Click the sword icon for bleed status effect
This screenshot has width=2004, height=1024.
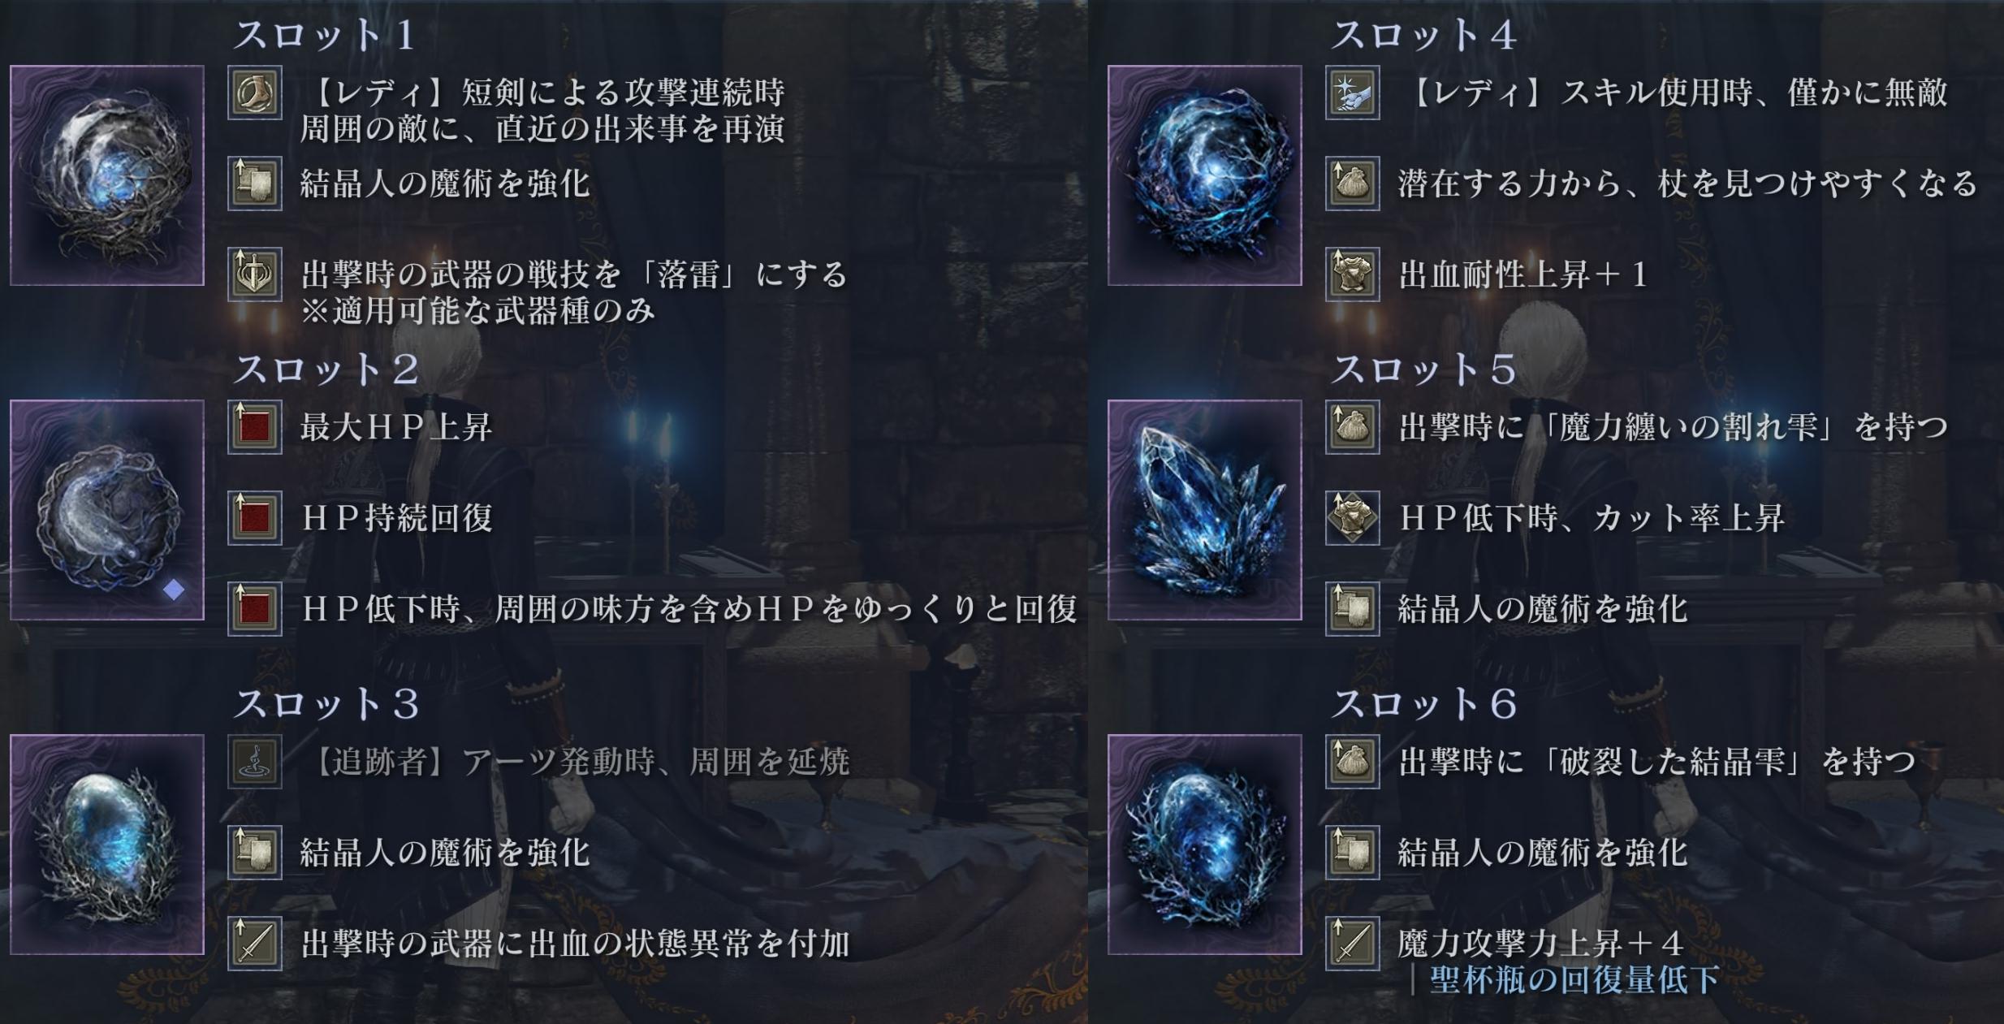(x=255, y=944)
